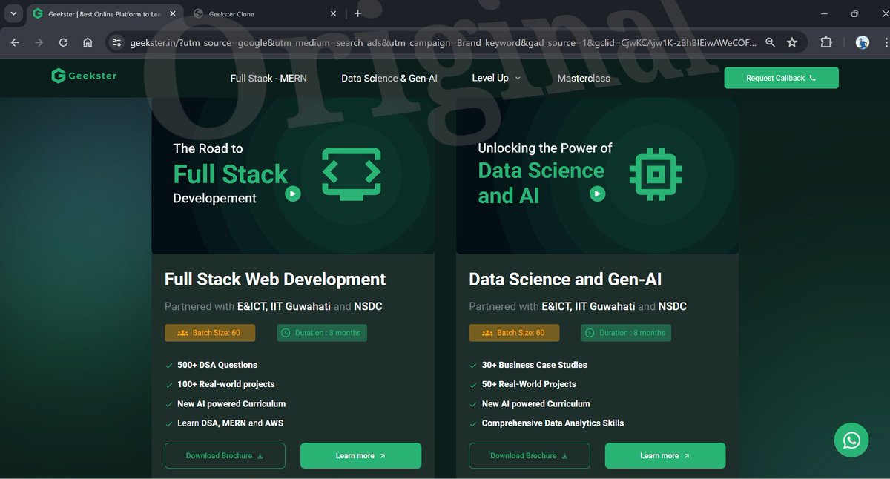
Task: Click New AI powered Curriculum under Full Stack
Action: coord(231,403)
